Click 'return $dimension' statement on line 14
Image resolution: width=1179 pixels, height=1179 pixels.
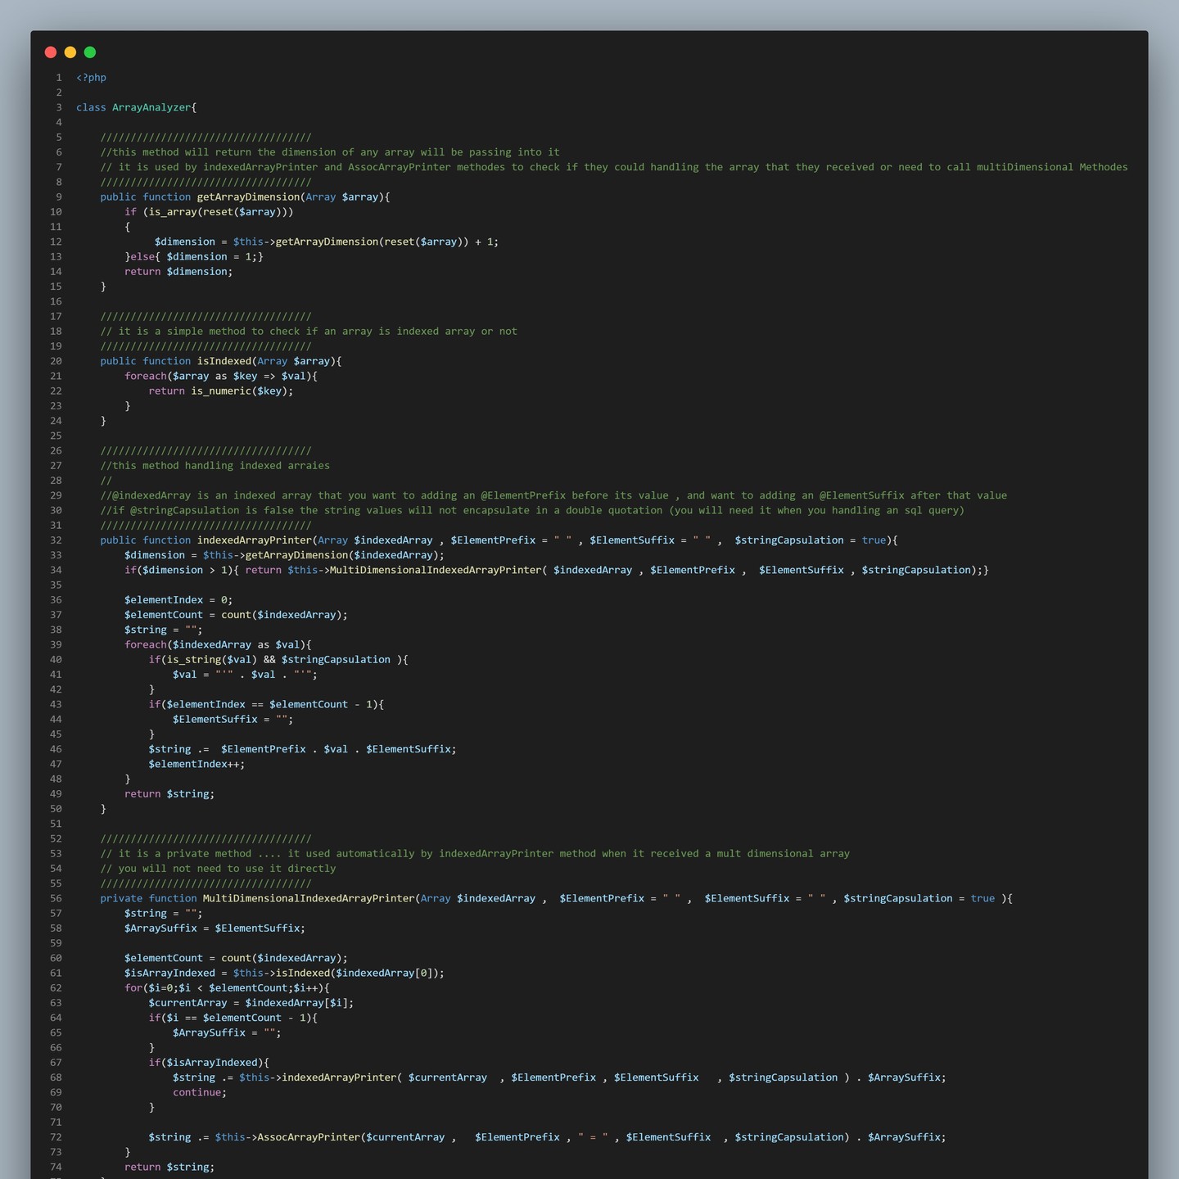pos(178,272)
